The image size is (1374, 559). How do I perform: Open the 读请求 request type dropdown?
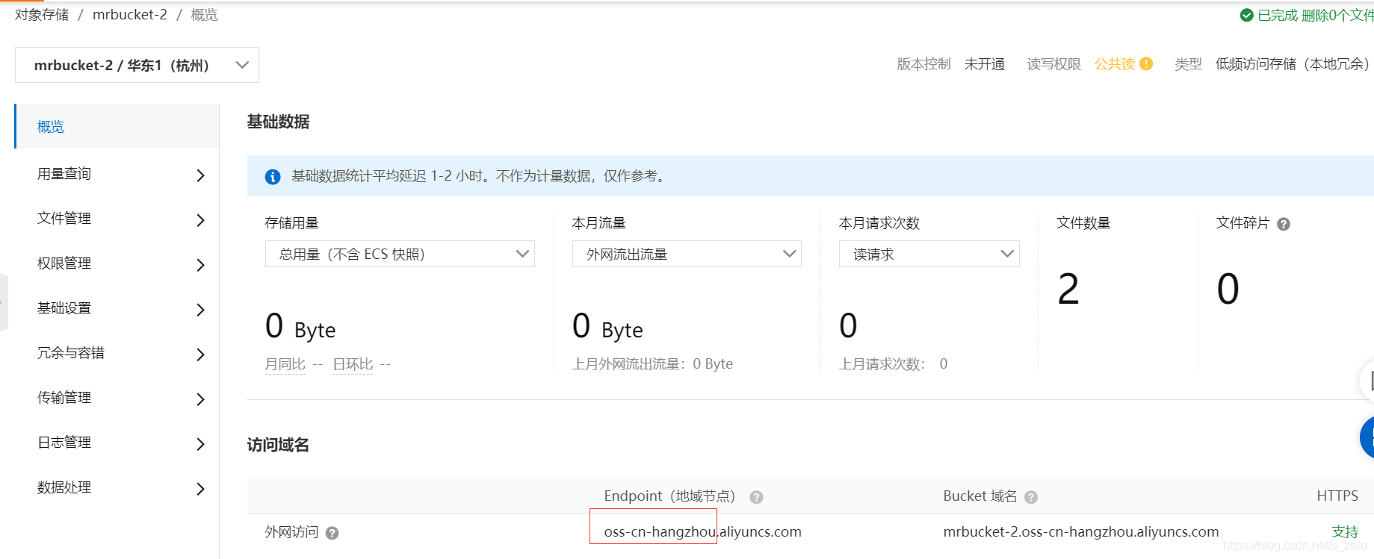[x=929, y=254]
